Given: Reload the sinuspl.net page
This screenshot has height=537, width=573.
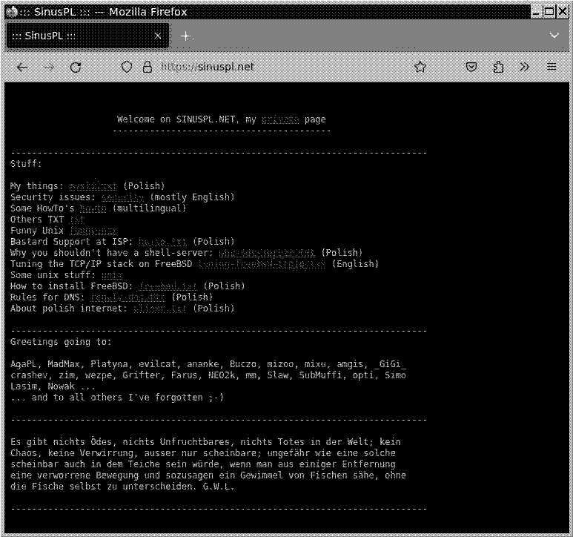Looking at the screenshot, I should 76,67.
